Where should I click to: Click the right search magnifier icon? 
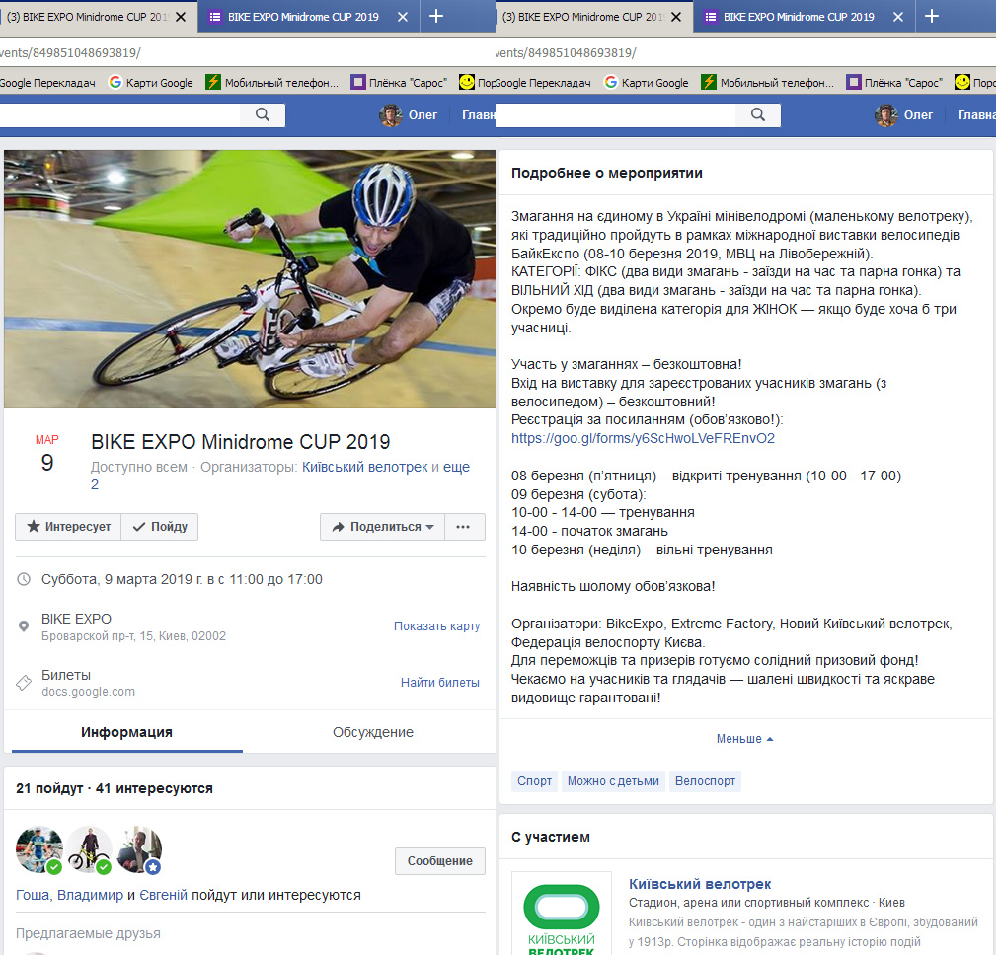click(x=757, y=114)
